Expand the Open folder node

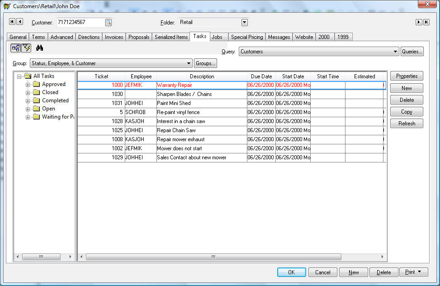tap(28, 109)
